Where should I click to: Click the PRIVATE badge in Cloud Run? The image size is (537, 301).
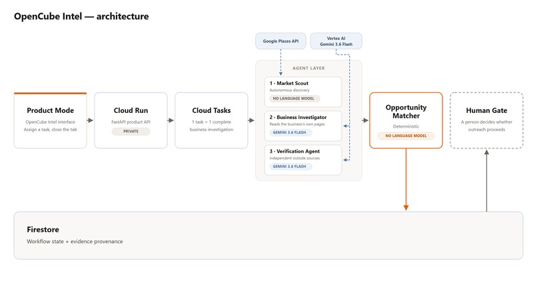click(131, 132)
